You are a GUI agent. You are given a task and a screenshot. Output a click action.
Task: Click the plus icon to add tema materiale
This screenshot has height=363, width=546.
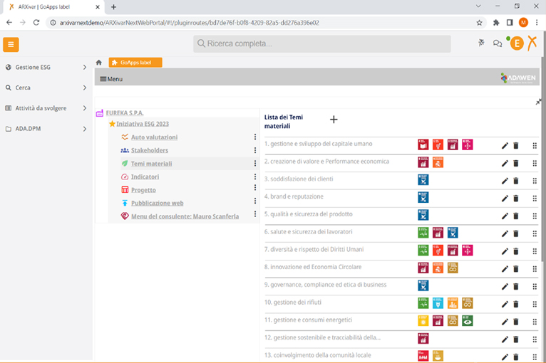[333, 120]
